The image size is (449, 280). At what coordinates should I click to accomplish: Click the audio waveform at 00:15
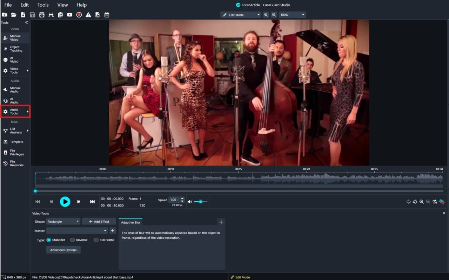239,178
